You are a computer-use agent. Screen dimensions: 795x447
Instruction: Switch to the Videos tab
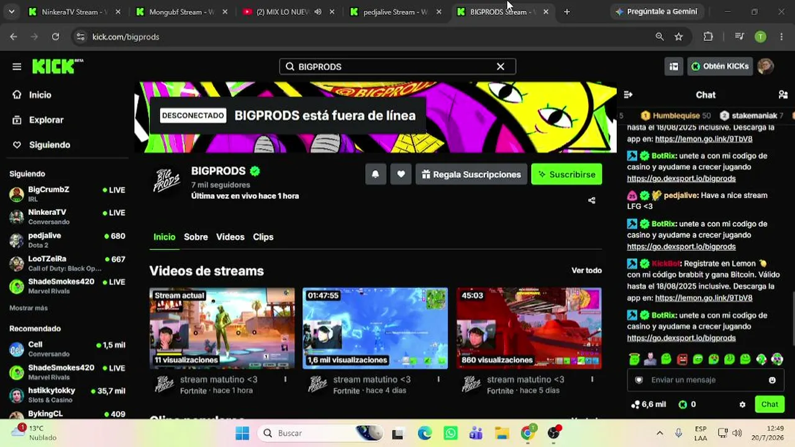coord(230,237)
